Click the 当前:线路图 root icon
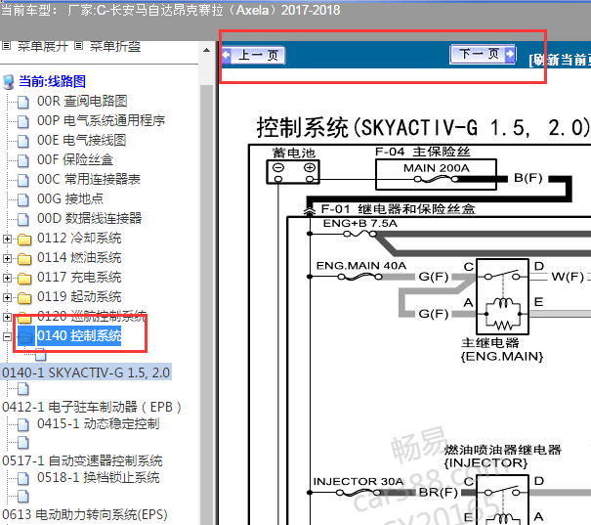This screenshot has height=525, width=591. point(9,82)
